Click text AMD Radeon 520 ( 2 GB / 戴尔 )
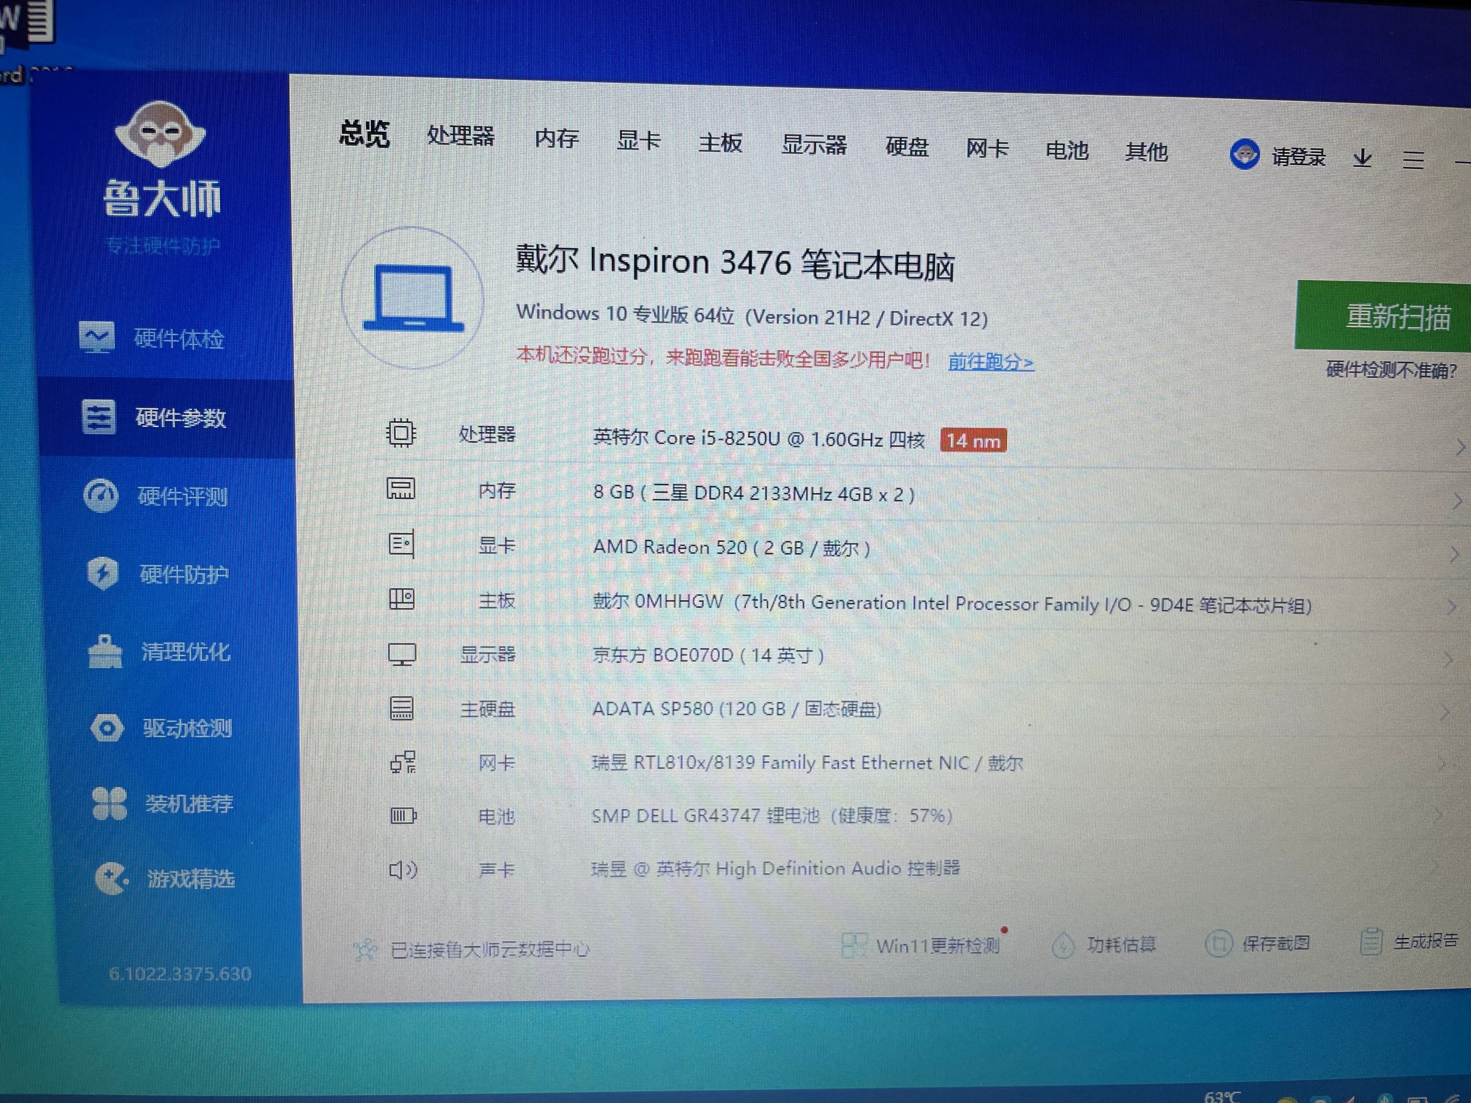This screenshot has height=1103, width=1471. tap(731, 548)
